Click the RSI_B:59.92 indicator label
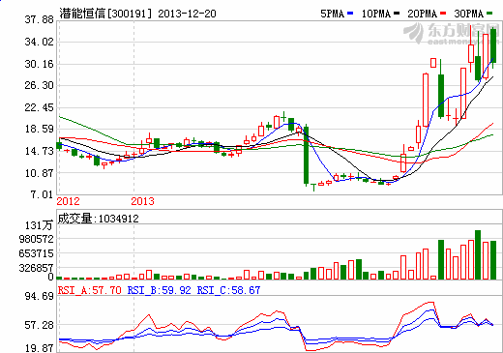503x353 pixels. coord(160,290)
